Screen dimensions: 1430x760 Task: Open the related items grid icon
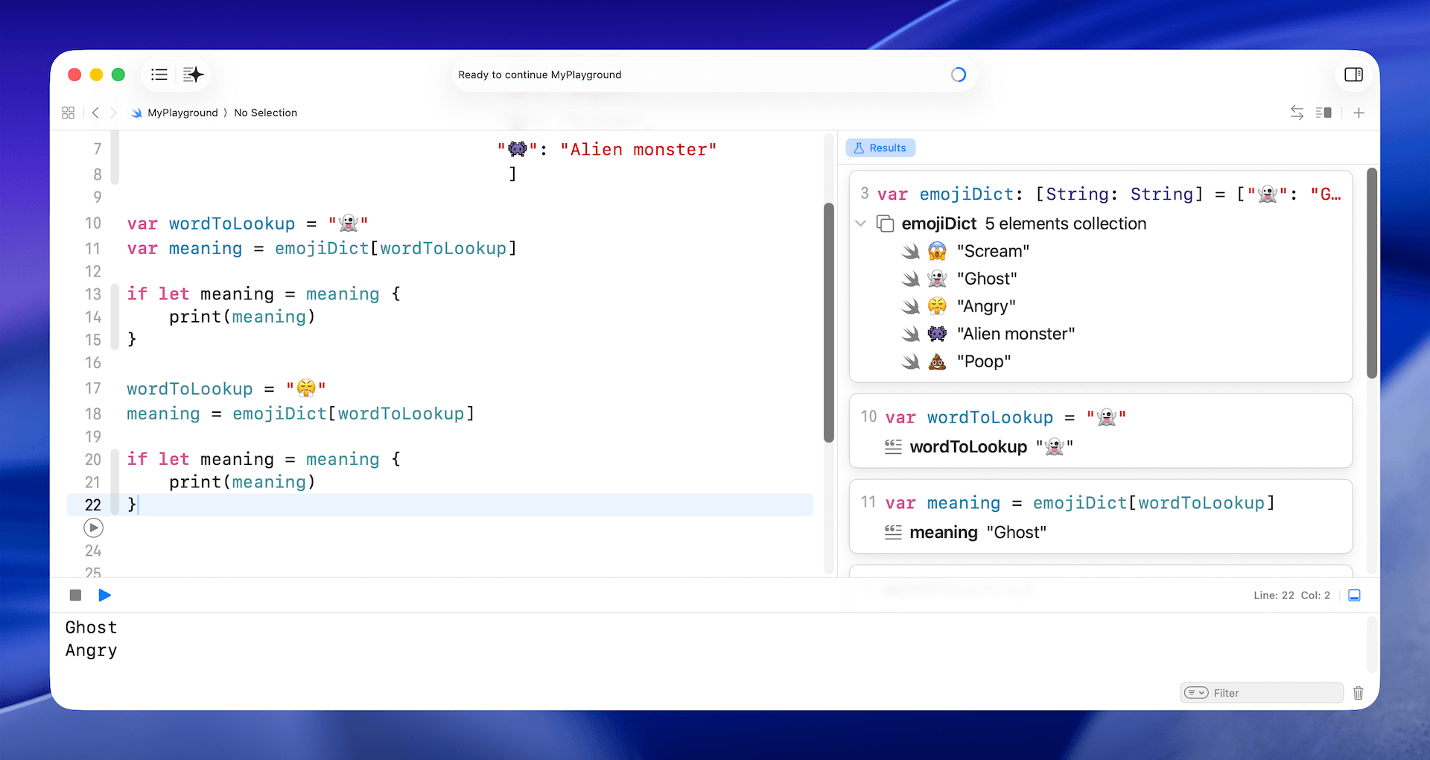pyautogui.click(x=69, y=113)
